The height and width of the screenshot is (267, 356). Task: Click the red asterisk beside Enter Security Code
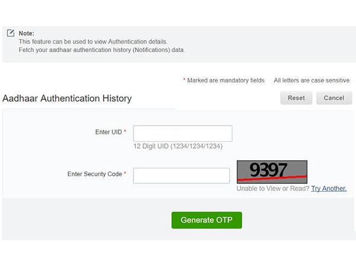(x=125, y=174)
